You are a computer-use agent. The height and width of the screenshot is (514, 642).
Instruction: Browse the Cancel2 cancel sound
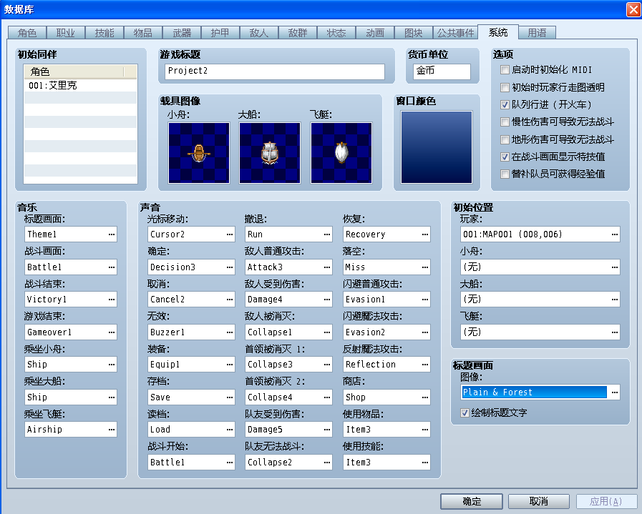pos(230,300)
